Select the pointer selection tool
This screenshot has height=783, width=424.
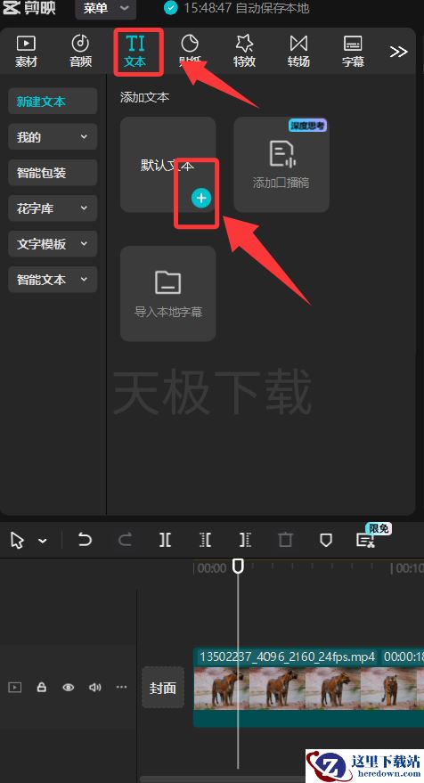pos(17,540)
